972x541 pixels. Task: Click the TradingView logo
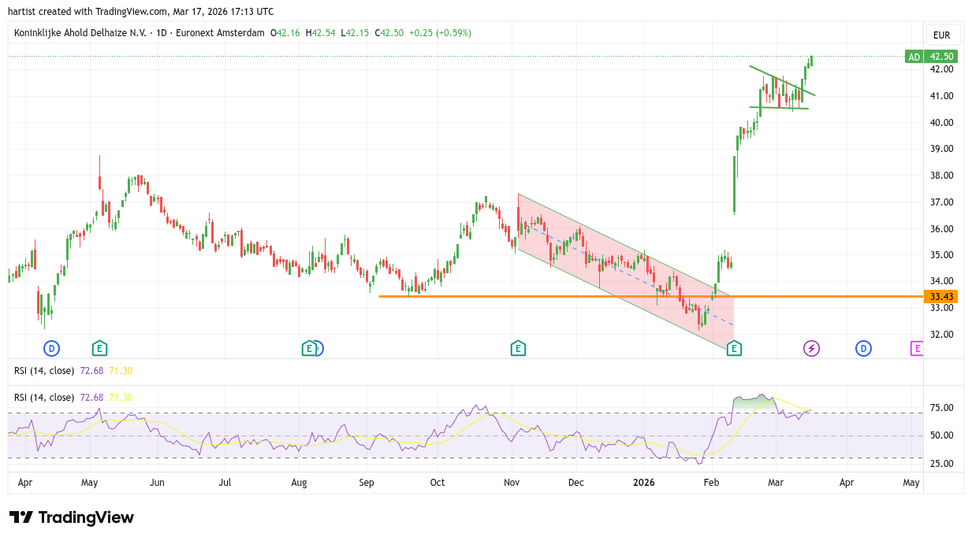pyautogui.click(x=72, y=517)
